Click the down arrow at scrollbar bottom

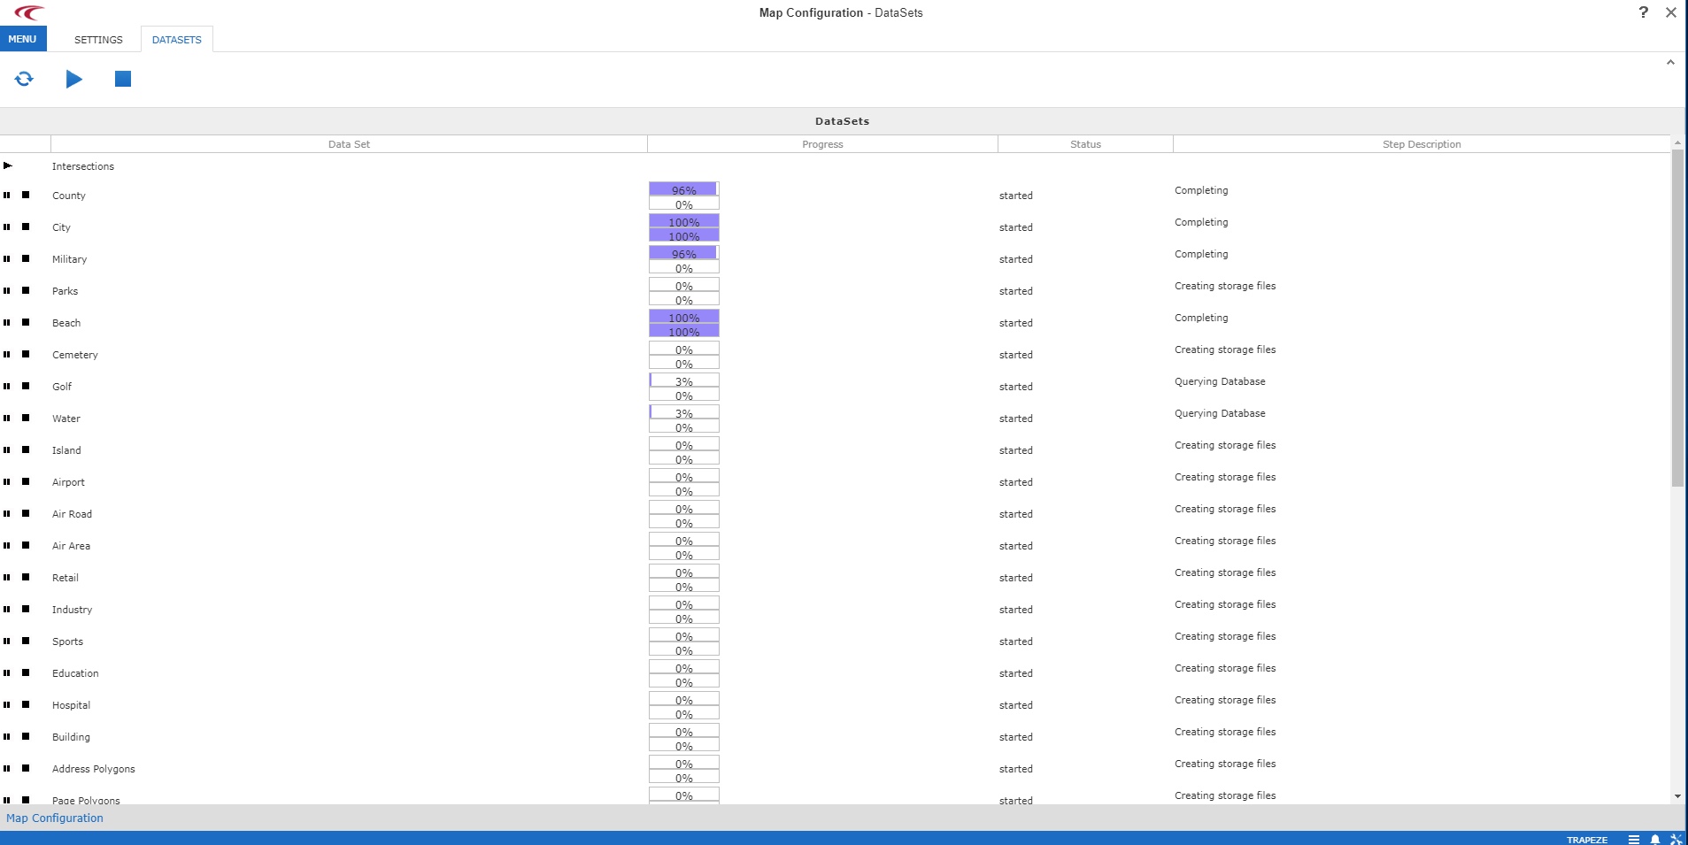[1678, 795]
